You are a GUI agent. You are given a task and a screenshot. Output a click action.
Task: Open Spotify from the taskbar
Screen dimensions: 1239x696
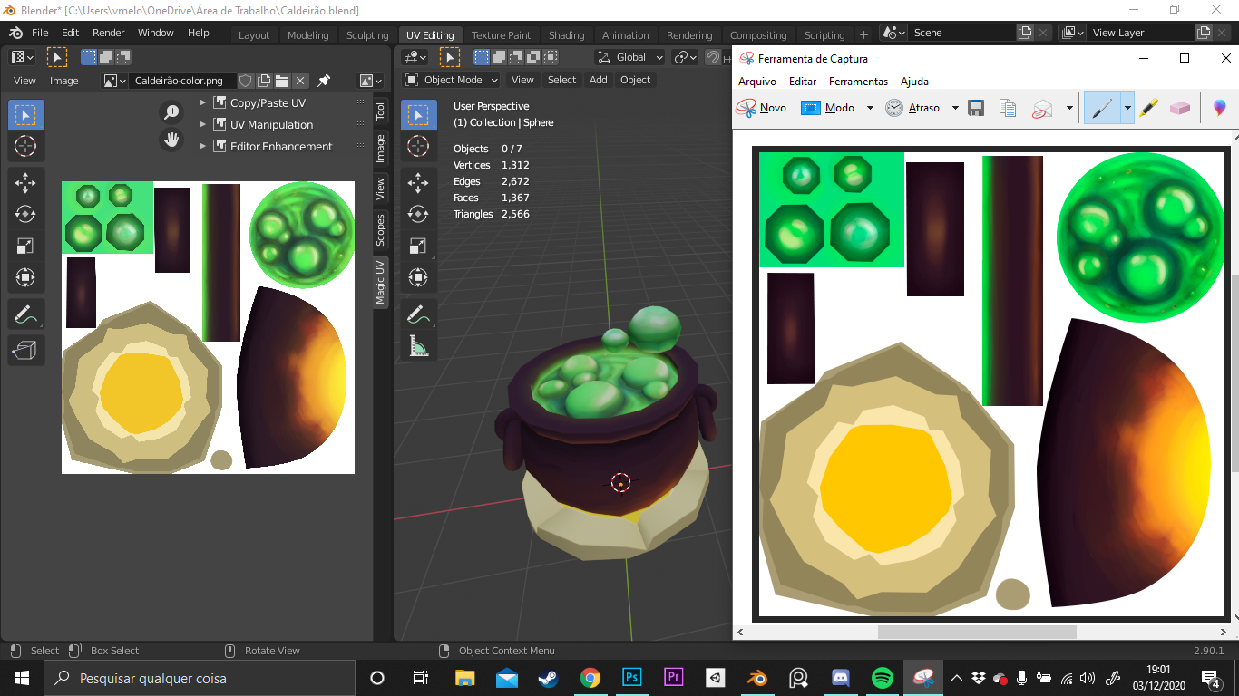tap(882, 677)
